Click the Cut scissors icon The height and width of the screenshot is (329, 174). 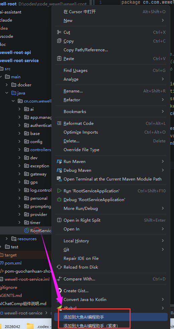click(59, 32)
